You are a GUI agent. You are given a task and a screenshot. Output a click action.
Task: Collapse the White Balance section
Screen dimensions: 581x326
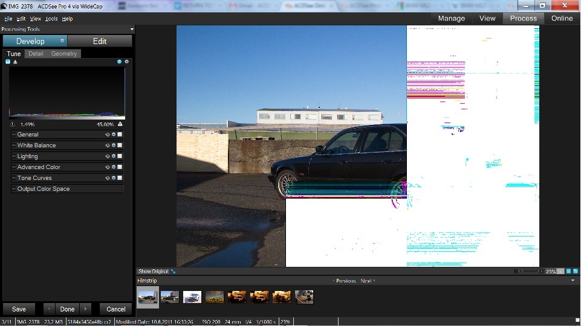coord(14,145)
